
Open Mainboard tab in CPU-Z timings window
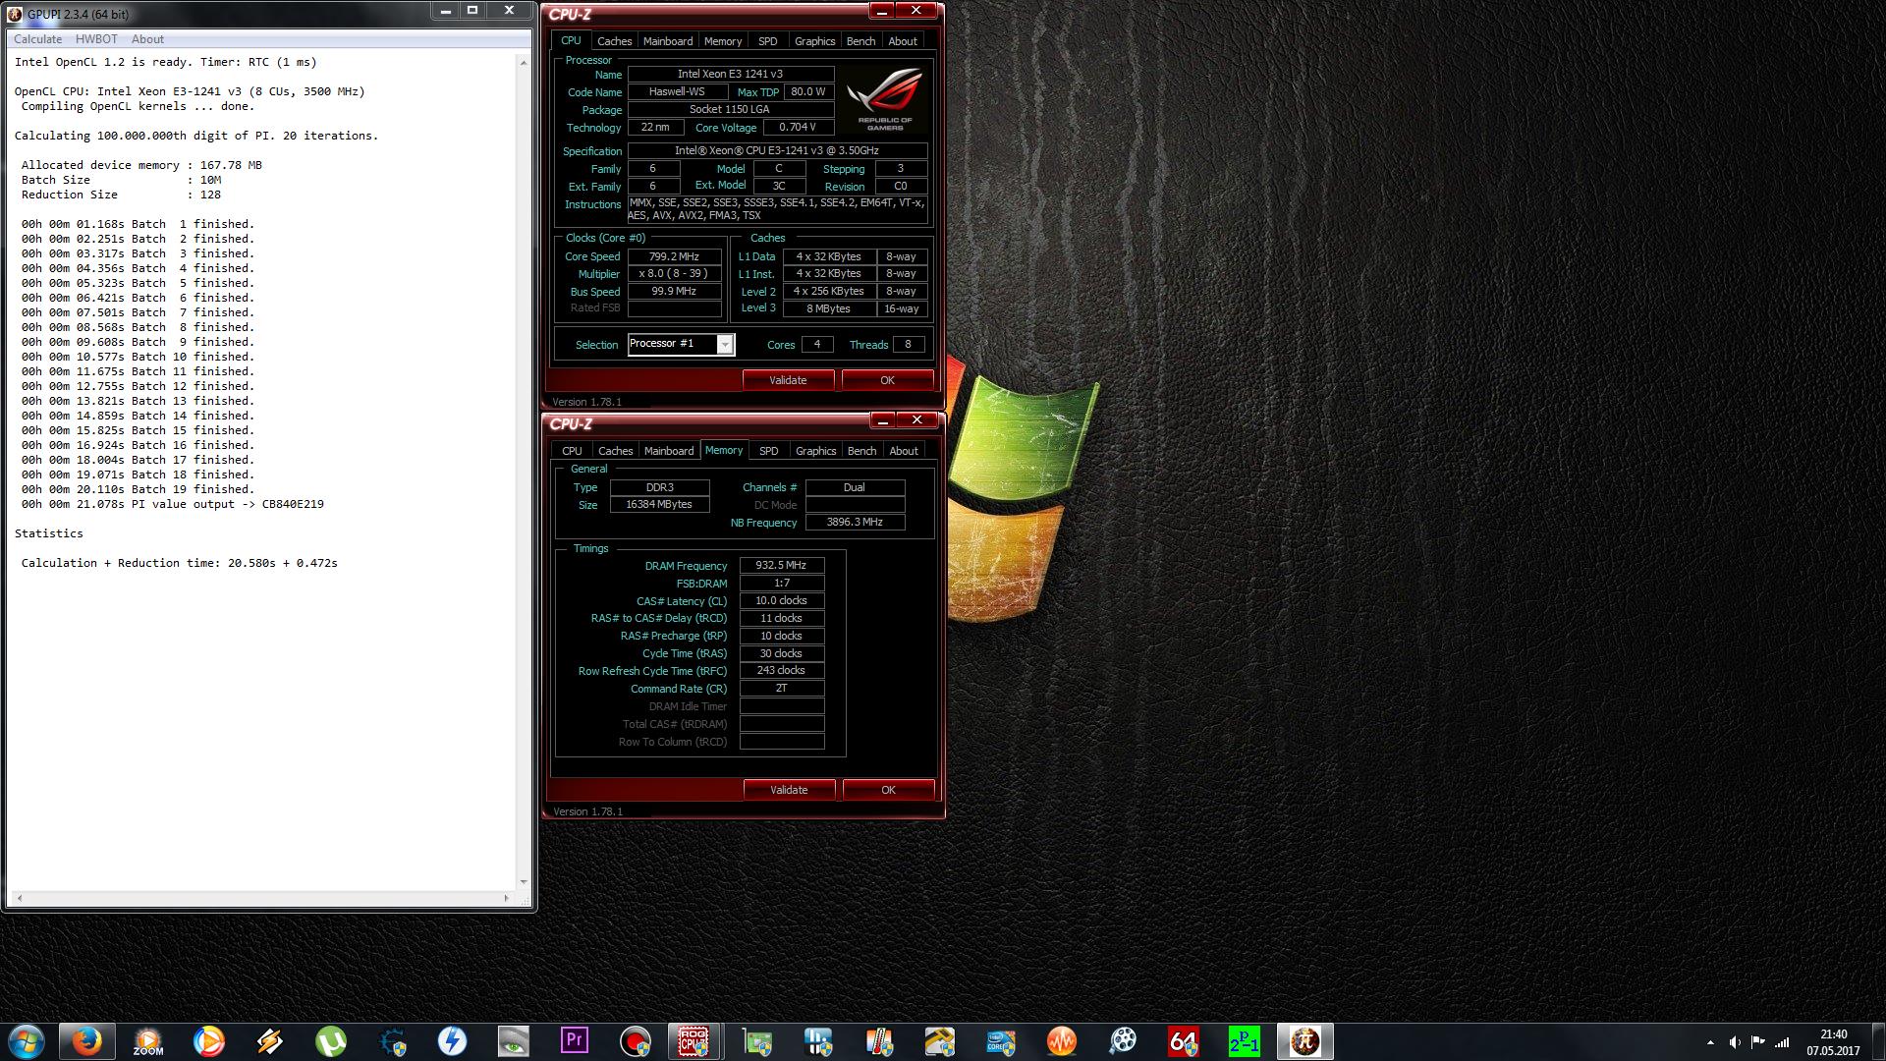tap(669, 451)
